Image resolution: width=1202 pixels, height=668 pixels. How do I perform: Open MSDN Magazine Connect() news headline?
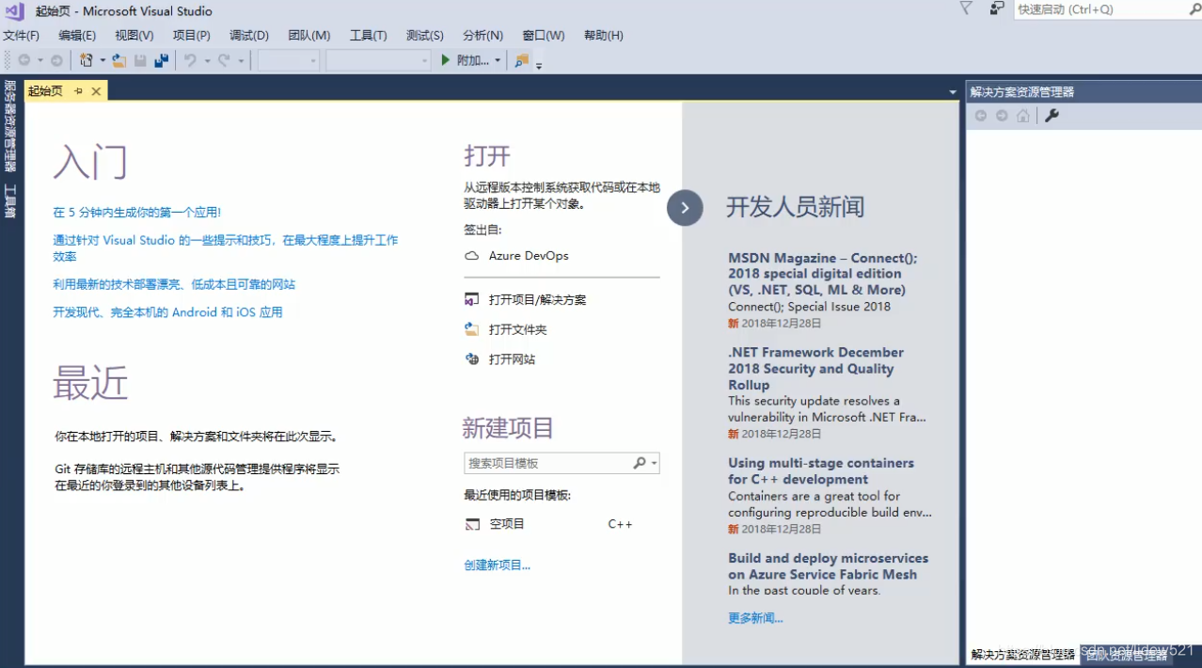pos(823,274)
